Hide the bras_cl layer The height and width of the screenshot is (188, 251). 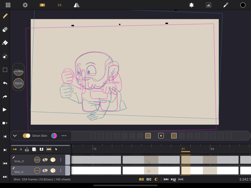(45, 160)
